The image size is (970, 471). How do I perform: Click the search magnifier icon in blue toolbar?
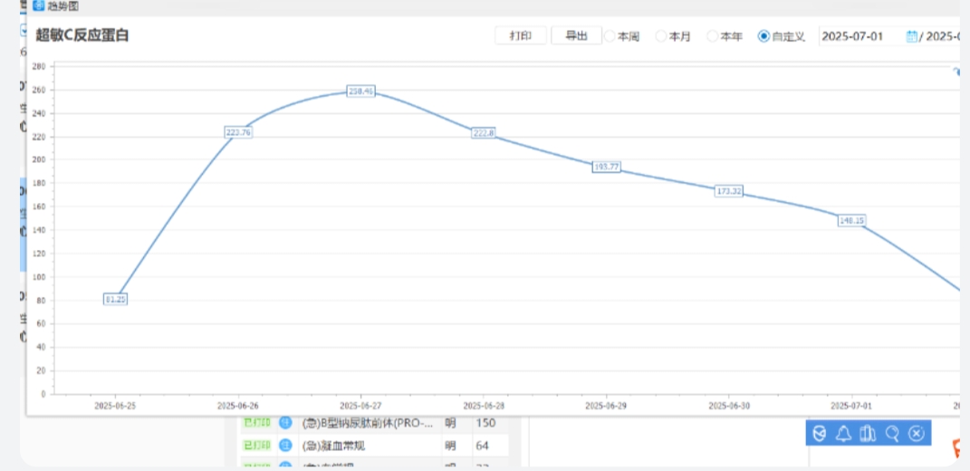point(892,434)
